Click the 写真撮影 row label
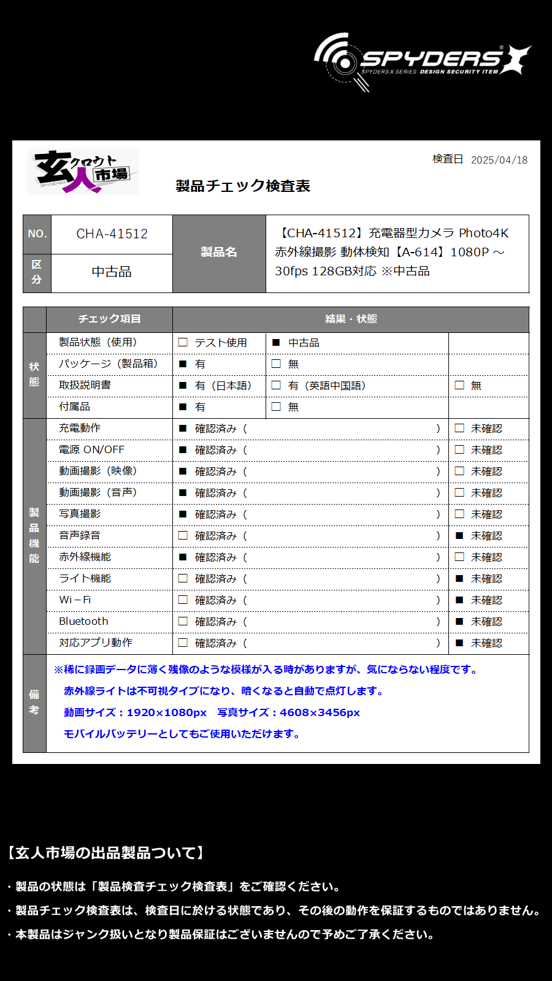 [80, 514]
